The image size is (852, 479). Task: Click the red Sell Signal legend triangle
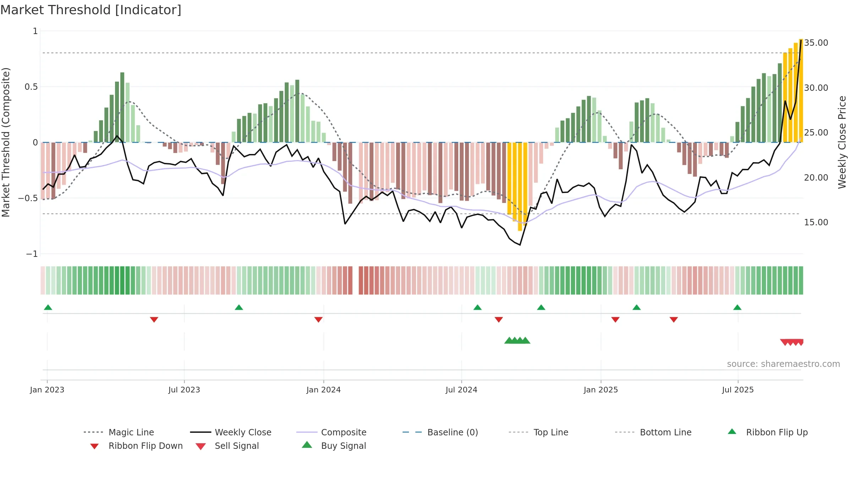(201, 446)
